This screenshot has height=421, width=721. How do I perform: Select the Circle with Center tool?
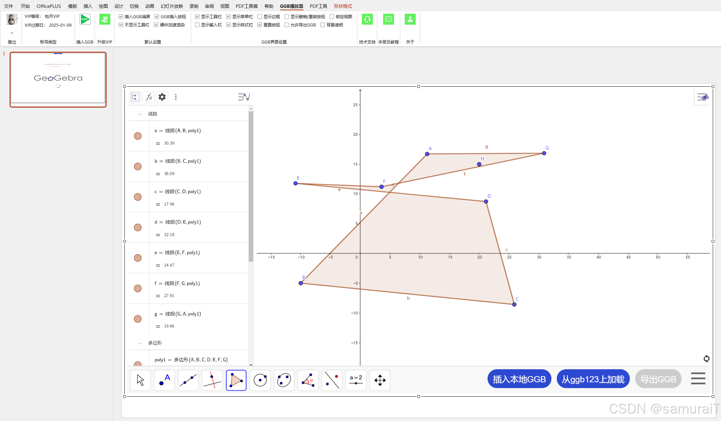click(x=260, y=380)
